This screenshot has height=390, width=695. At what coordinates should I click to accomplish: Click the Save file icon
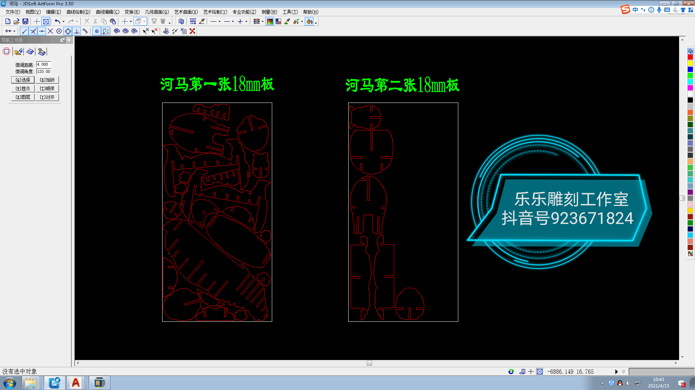pyautogui.click(x=25, y=22)
